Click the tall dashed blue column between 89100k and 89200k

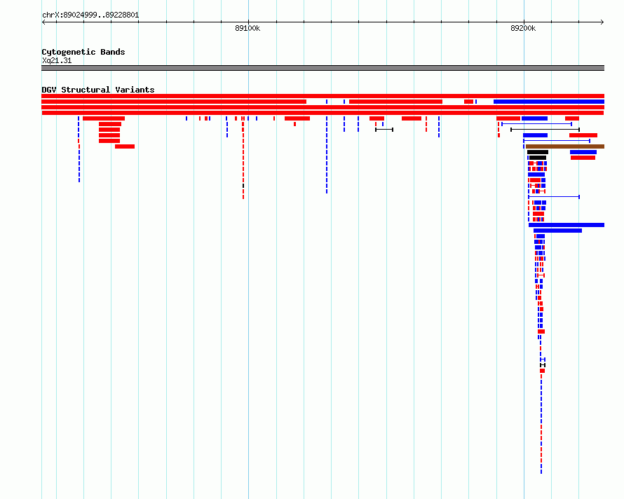(327, 155)
